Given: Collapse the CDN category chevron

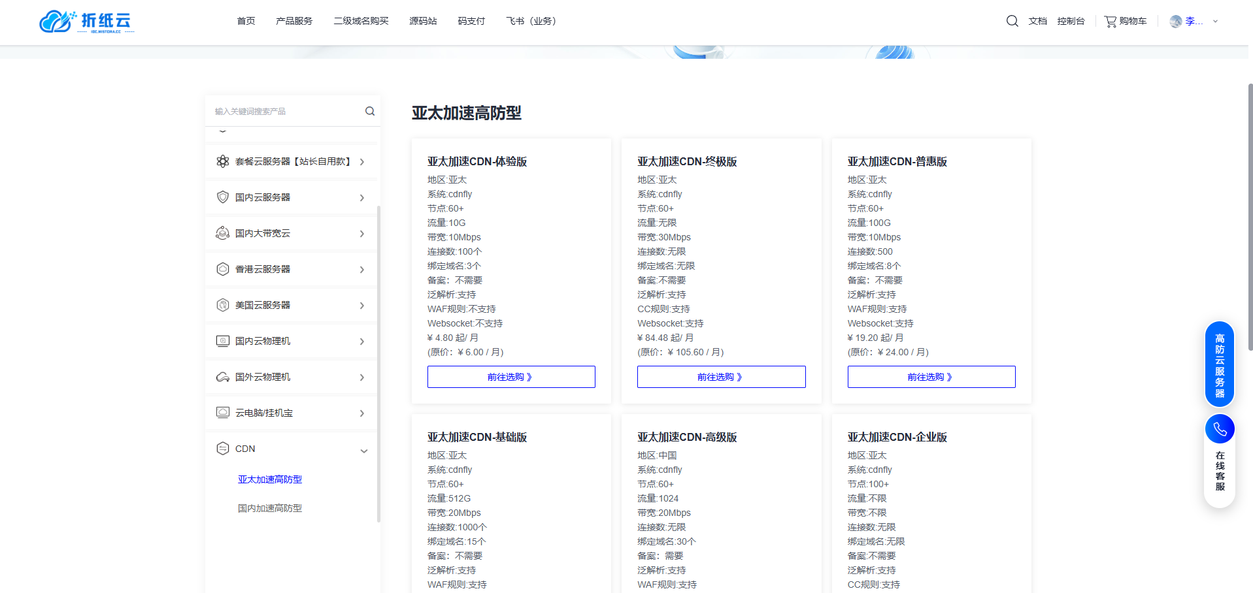Looking at the screenshot, I should (x=364, y=451).
